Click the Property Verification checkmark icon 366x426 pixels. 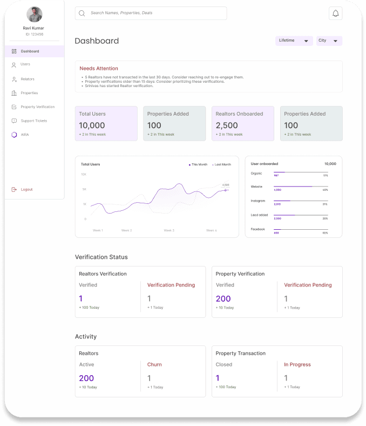pos(14,107)
